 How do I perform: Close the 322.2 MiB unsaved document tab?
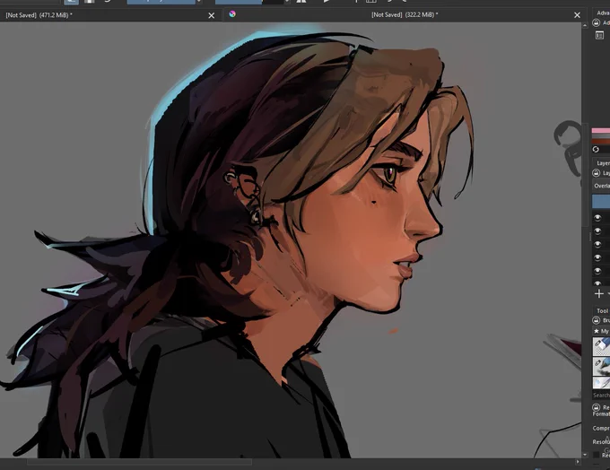577,15
